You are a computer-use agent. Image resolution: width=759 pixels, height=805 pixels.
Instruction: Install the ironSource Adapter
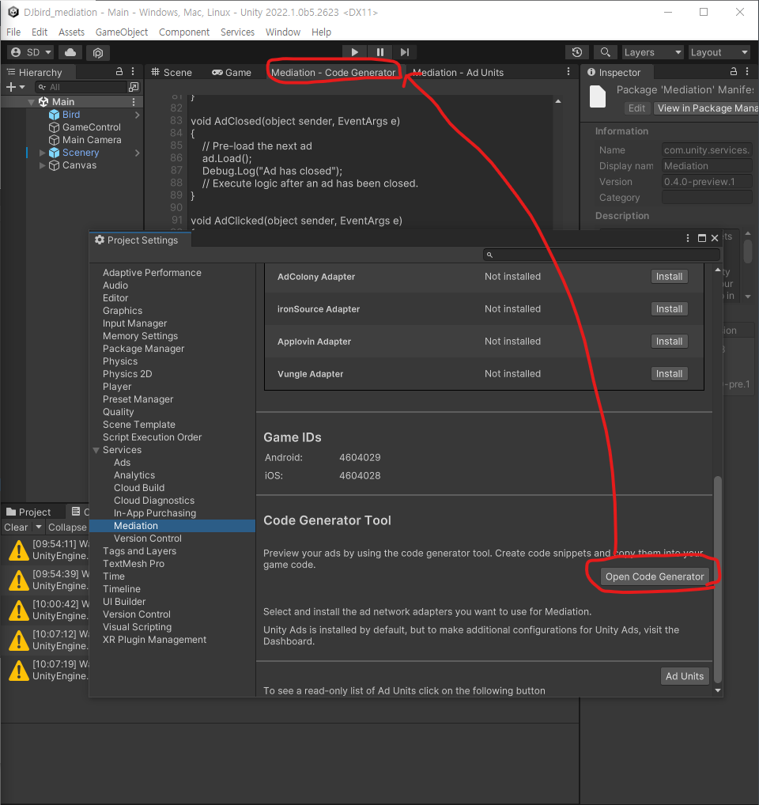click(x=669, y=309)
